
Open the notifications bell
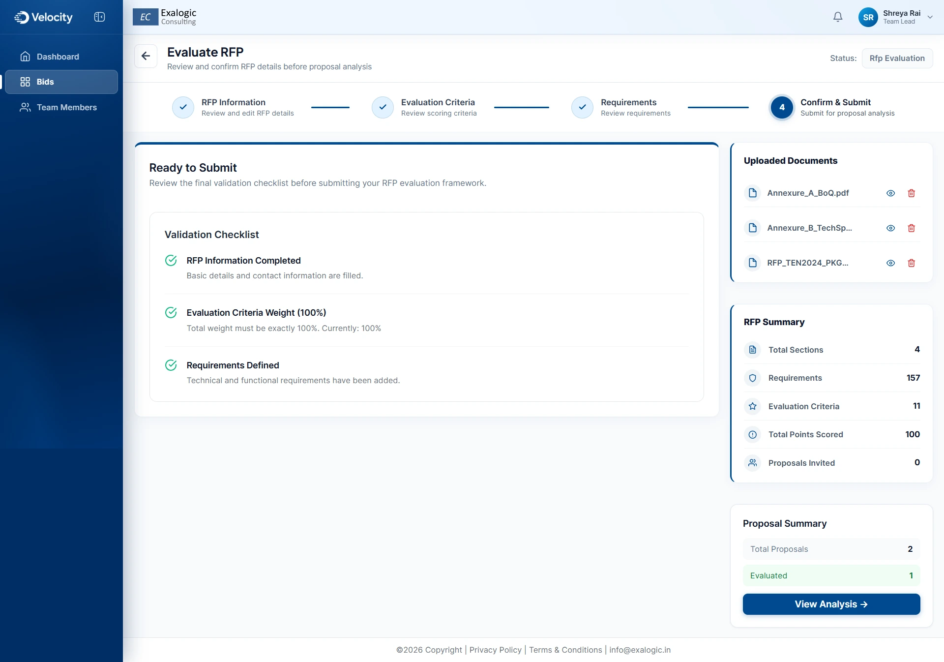838,17
